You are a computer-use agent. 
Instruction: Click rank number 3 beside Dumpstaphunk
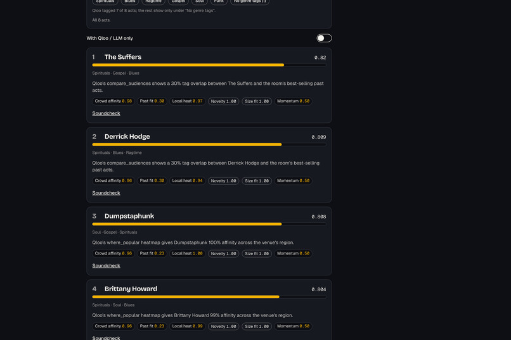tap(94, 216)
